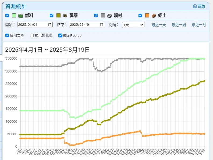The height and width of the screenshot is (160, 213).
Task: Click the 300000 y-axis label
Action: coord(11,71)
